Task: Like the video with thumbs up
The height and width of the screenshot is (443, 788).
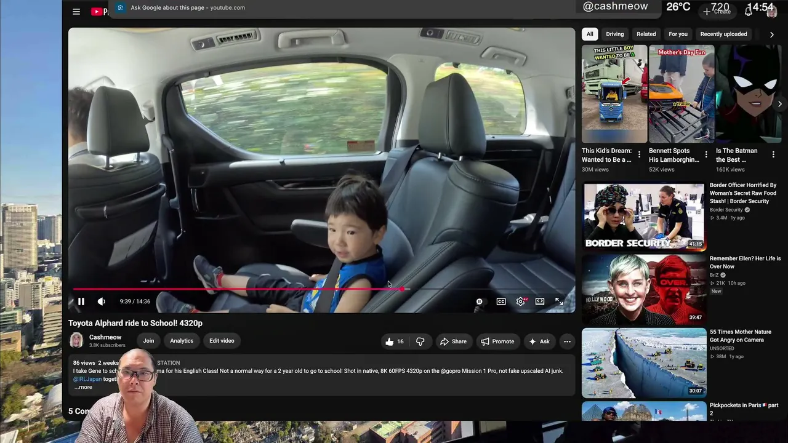Action: point(394,341)
